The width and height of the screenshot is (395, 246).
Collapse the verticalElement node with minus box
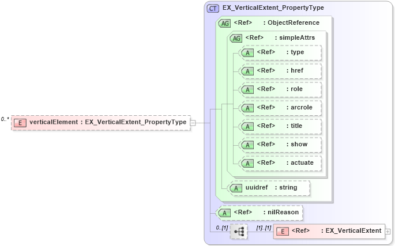pyautogui.click(x=193, y=123)
